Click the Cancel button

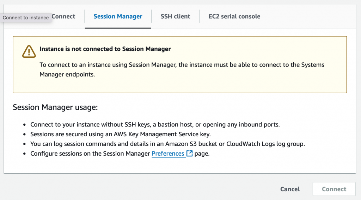(290, 189)
